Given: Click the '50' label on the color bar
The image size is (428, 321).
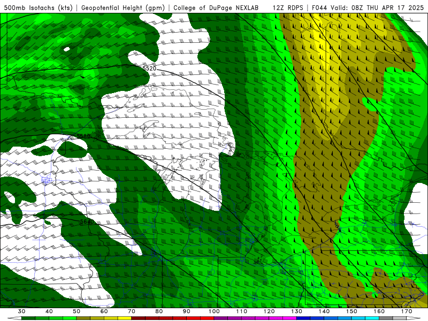Looking at the screenshot, I should (x=77, y=311).
